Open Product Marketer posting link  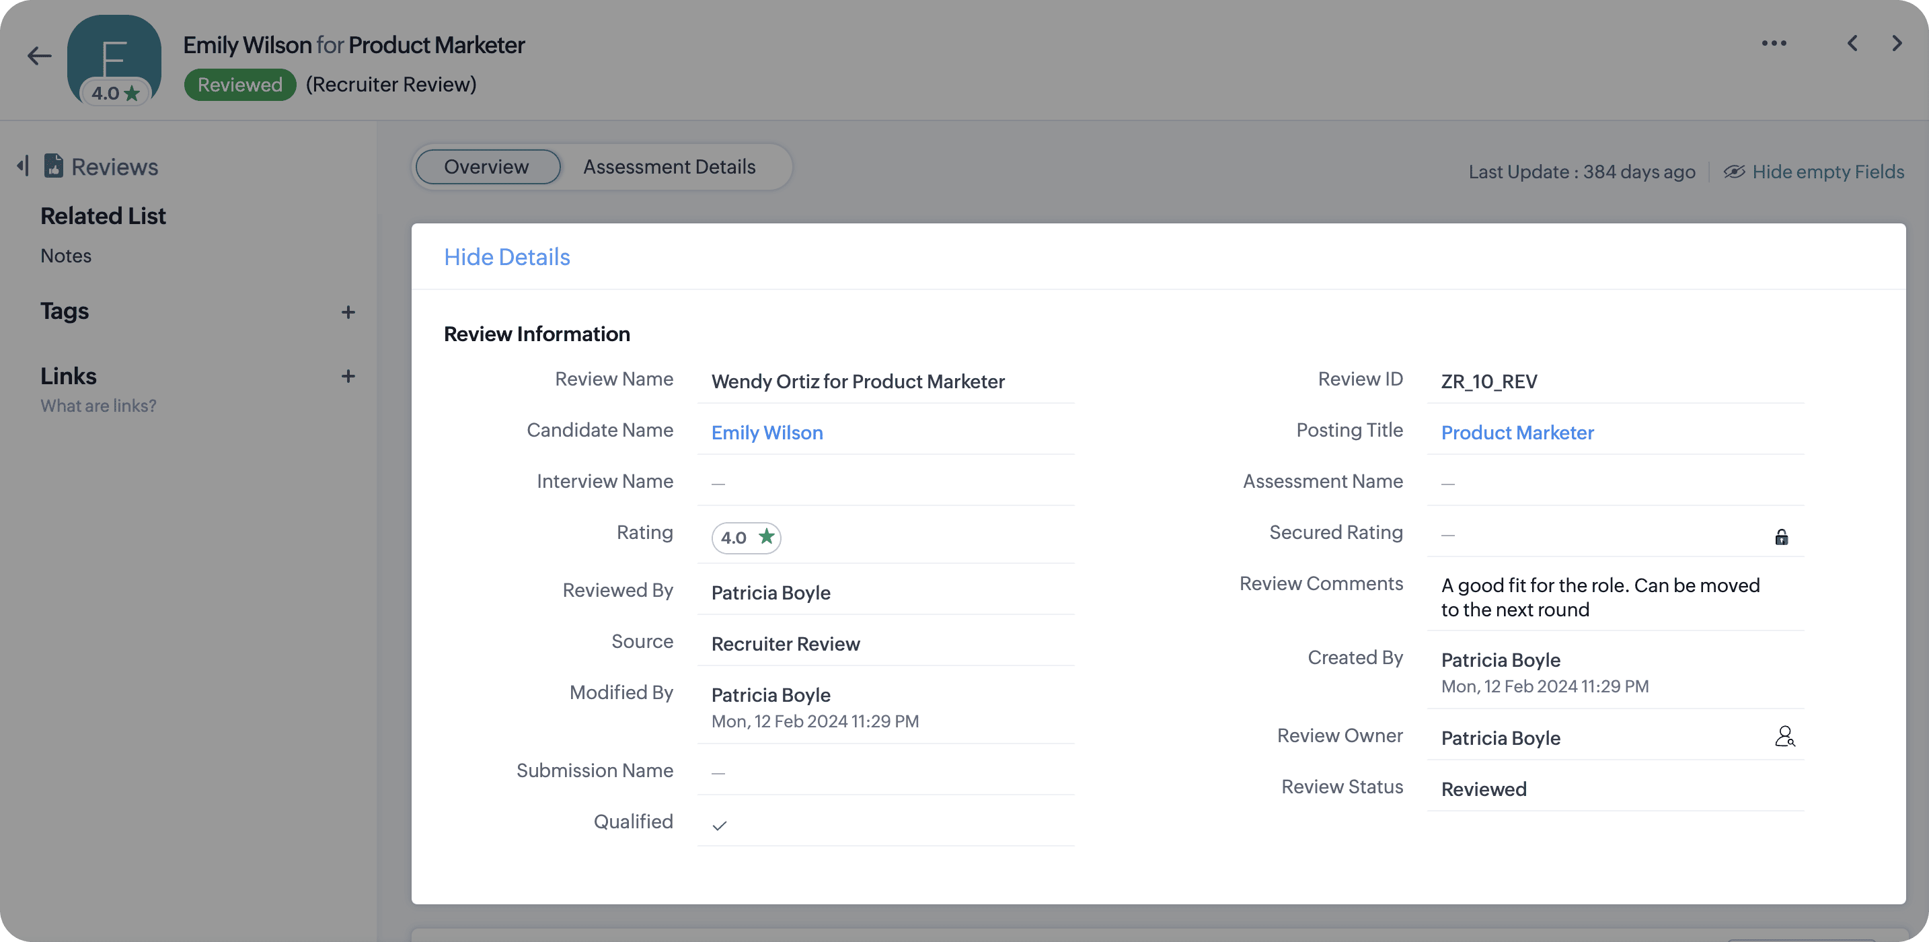[1517, 433]
